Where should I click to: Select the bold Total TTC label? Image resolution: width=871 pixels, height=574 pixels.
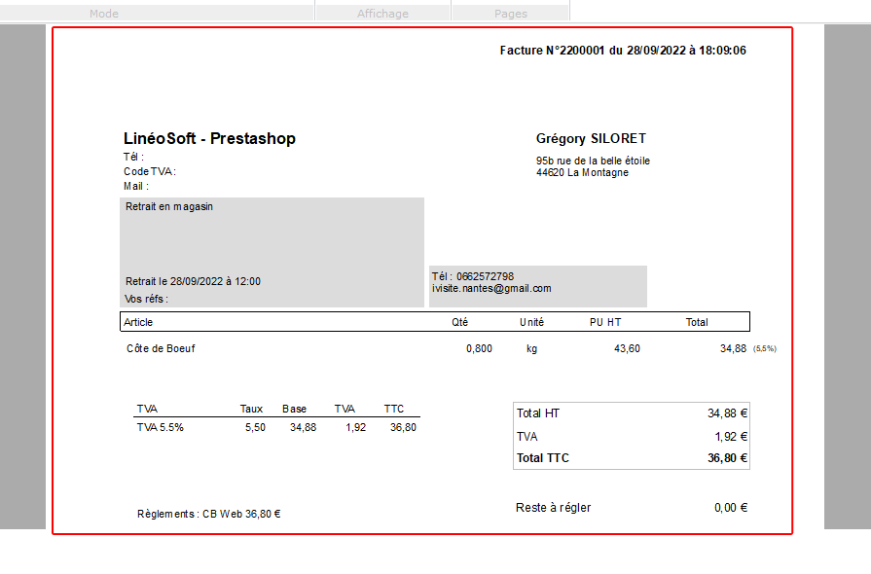click(x=543, y=458)
